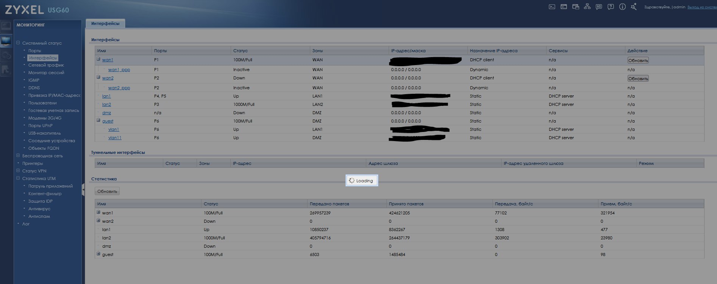Open IGMP menu item
This screenshot has width=717, height=284.
tap(34, 80)
